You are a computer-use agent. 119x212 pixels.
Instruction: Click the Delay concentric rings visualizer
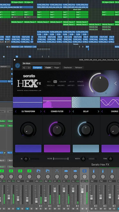pyautogui.click(x=86, y=102)
